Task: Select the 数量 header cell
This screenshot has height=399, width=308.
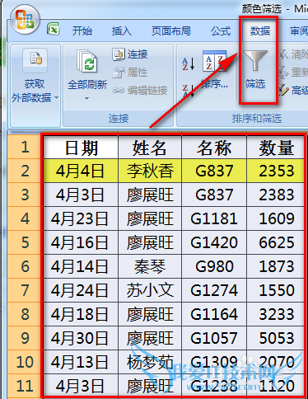Action: [x=276, y=148]
